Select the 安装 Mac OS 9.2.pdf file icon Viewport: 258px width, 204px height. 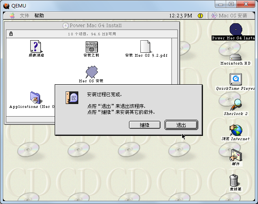tap(145, 46)
